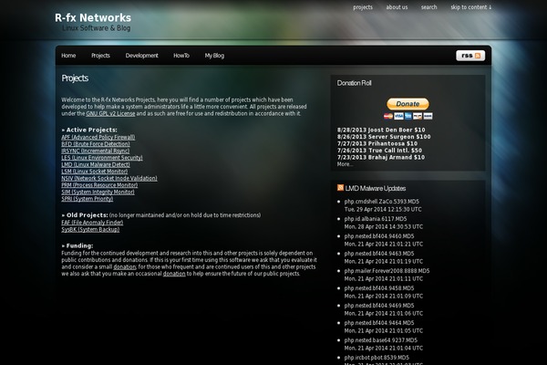Open SIM (System Integrity Monitor) project

[98, 192]
